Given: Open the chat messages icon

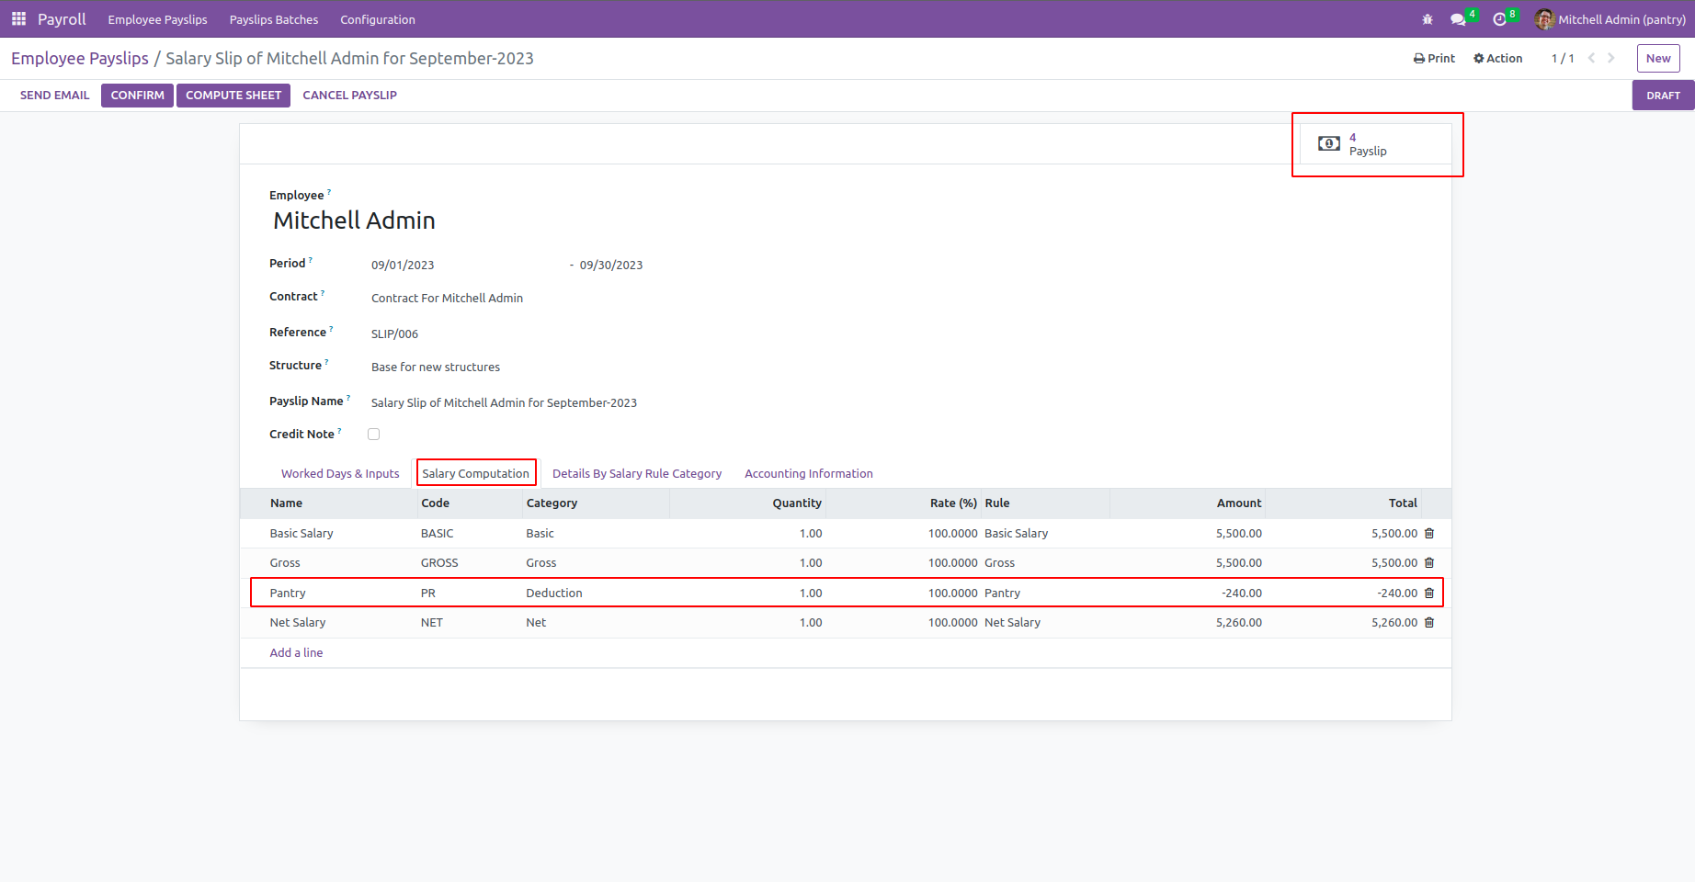Looking at the screenshot, I should pyautogui.click(x=1458, y=19).
